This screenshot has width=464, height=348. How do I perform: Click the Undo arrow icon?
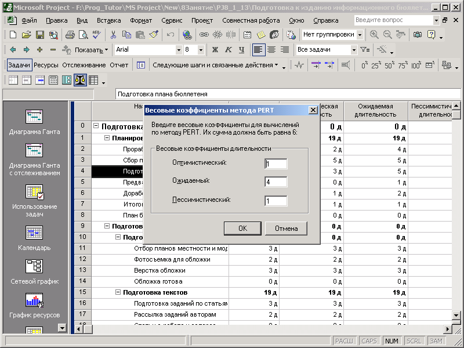coord(170,35)
